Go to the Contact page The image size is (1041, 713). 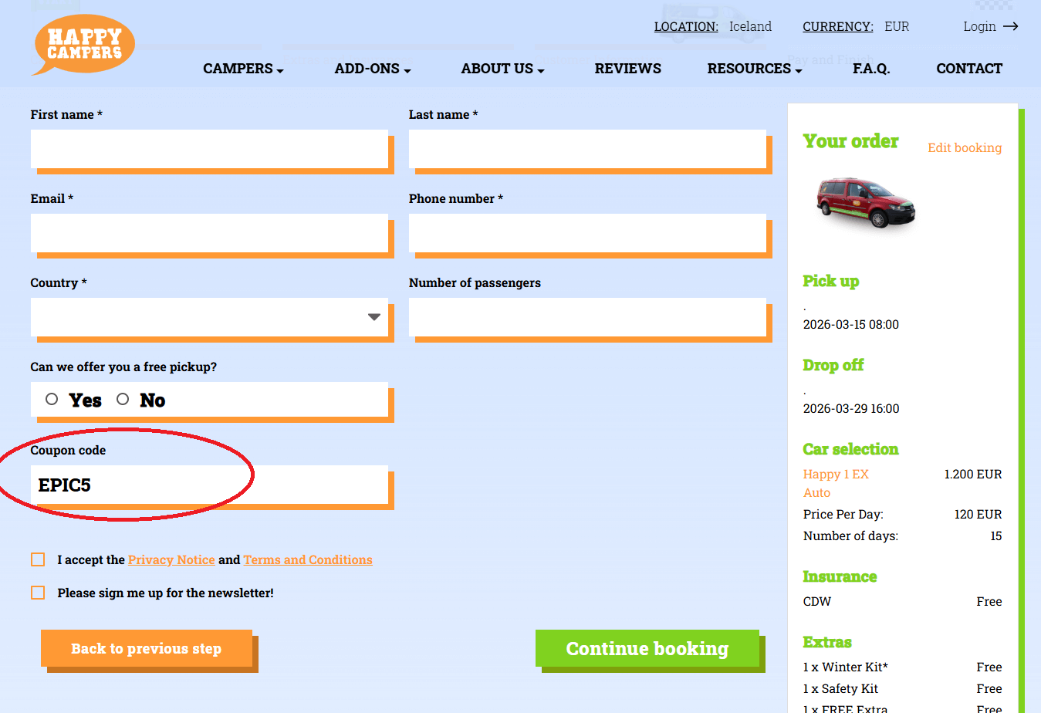968,69
